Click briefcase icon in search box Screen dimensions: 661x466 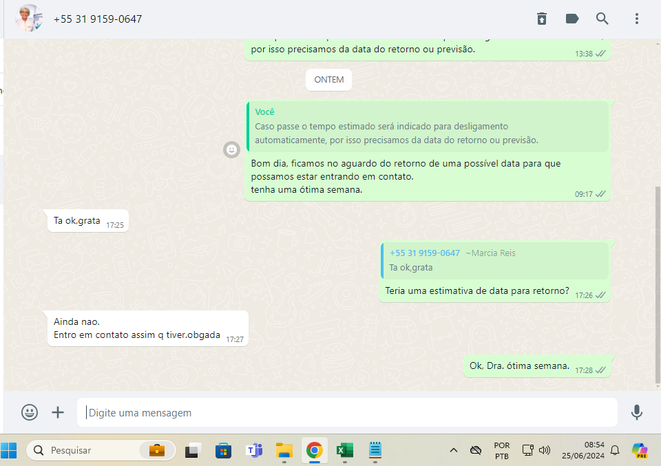point(157,450)
